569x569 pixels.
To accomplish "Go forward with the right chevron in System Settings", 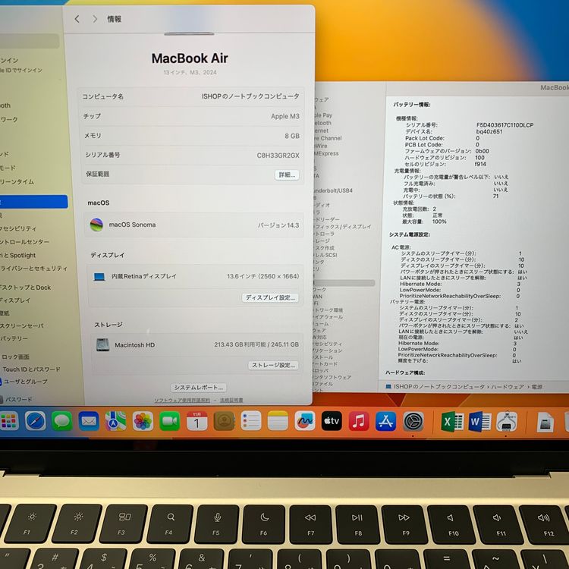I will click(95, 19).
